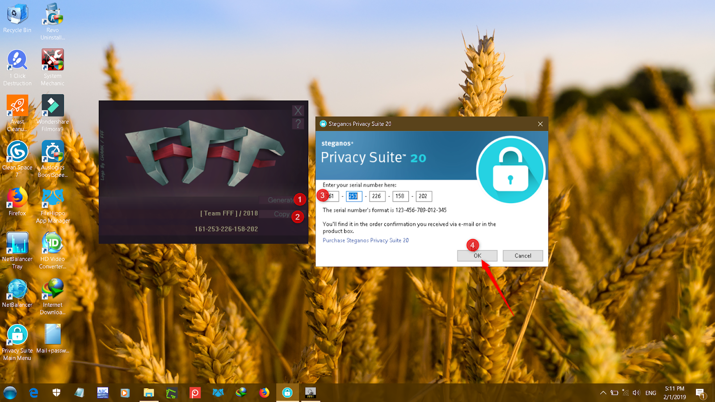The image size is (715, 402).
Task: Switch to Steganos Privacy Suite taskbar button
Action: pos(287,393)
